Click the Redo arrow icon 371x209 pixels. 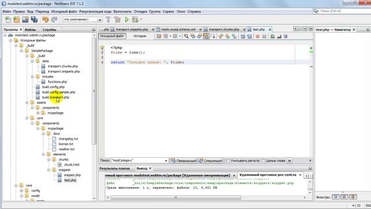54,20
